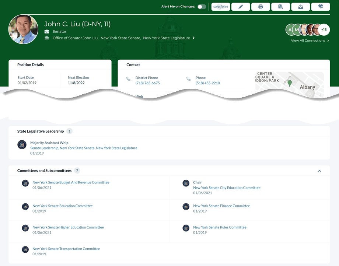
Task: Click seal icon for City Education Committee
Action: click(186, 183)
